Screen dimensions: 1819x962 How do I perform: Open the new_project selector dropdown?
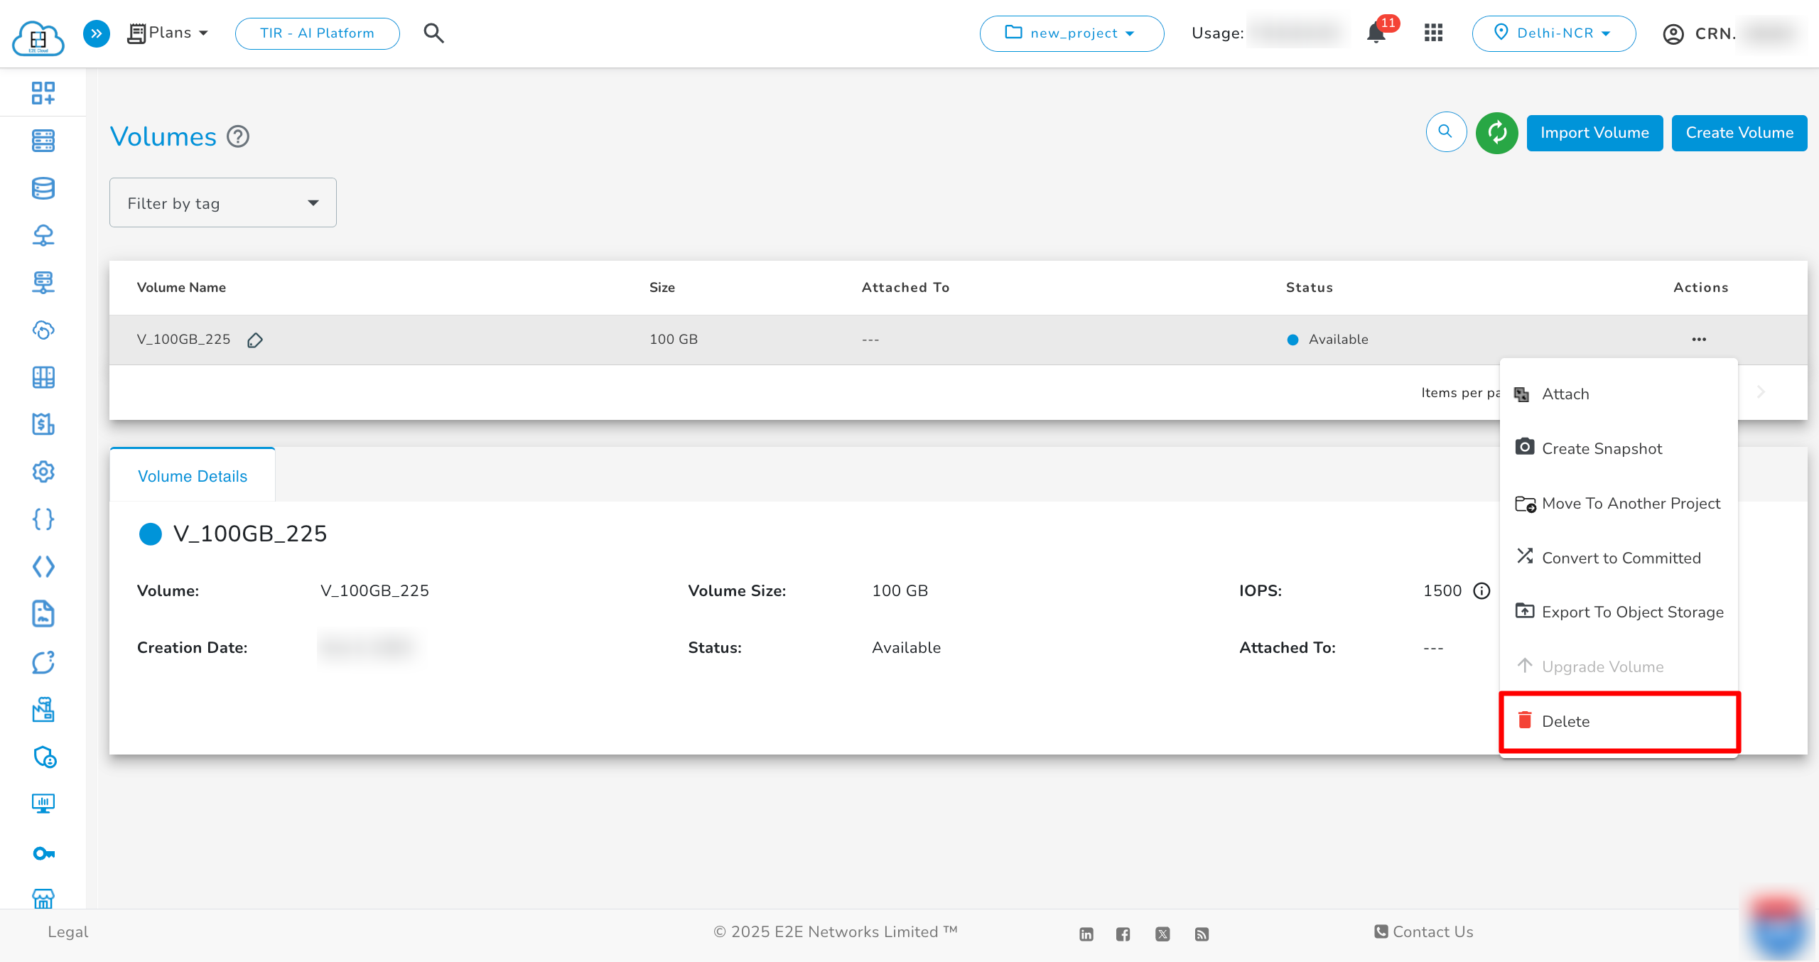pos(1071,33)
